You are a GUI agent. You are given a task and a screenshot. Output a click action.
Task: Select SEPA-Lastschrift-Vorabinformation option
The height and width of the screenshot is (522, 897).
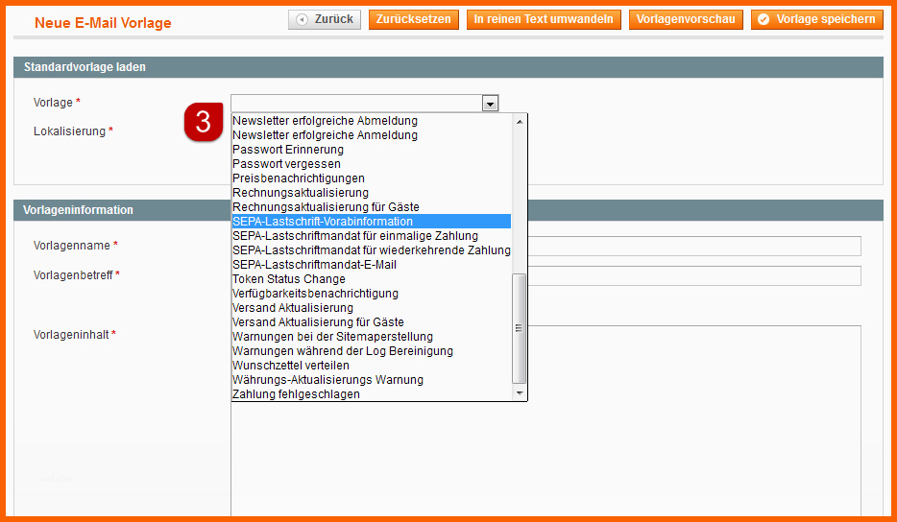click(323, 222)
